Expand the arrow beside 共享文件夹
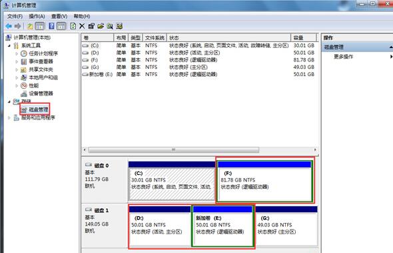This screenshot has width=393, height=253. pyautogui.click(x=17, y=69)
